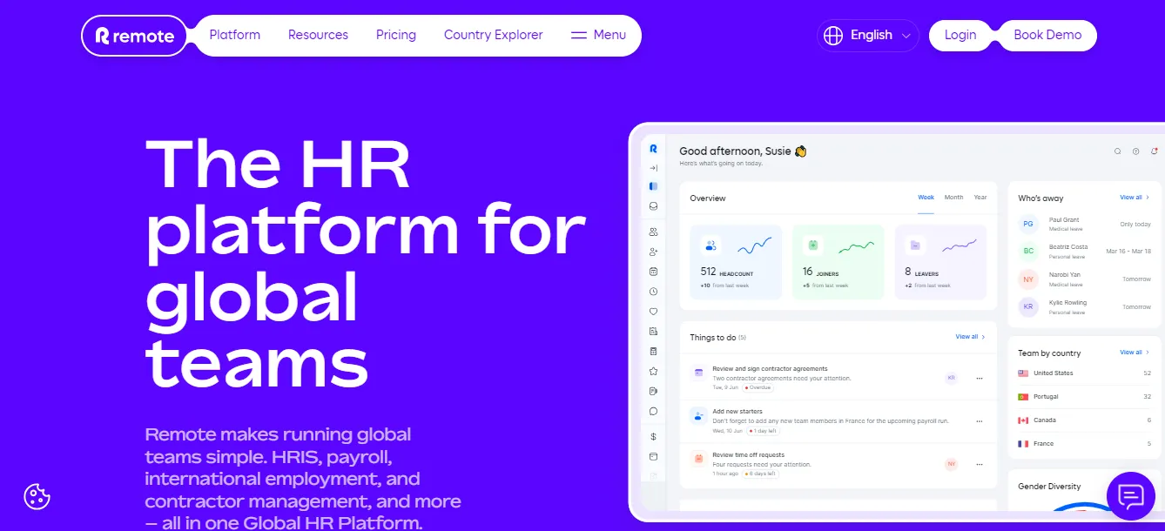Switch Overview to the Week tab
This screenshot has height=531, width=1165.
926,198
